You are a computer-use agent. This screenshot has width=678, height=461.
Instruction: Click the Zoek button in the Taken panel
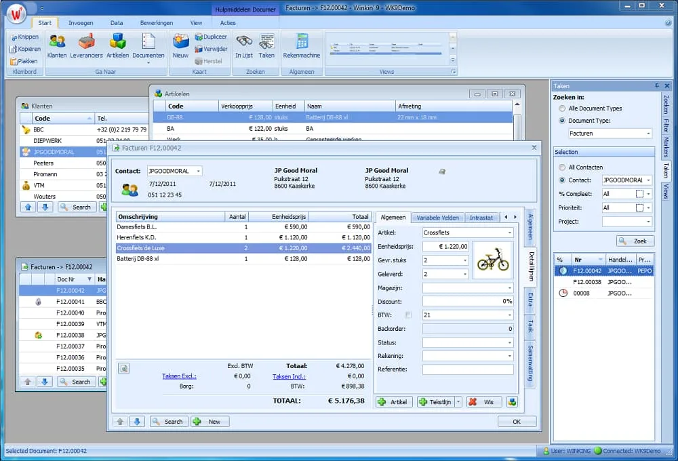[635, 241]
